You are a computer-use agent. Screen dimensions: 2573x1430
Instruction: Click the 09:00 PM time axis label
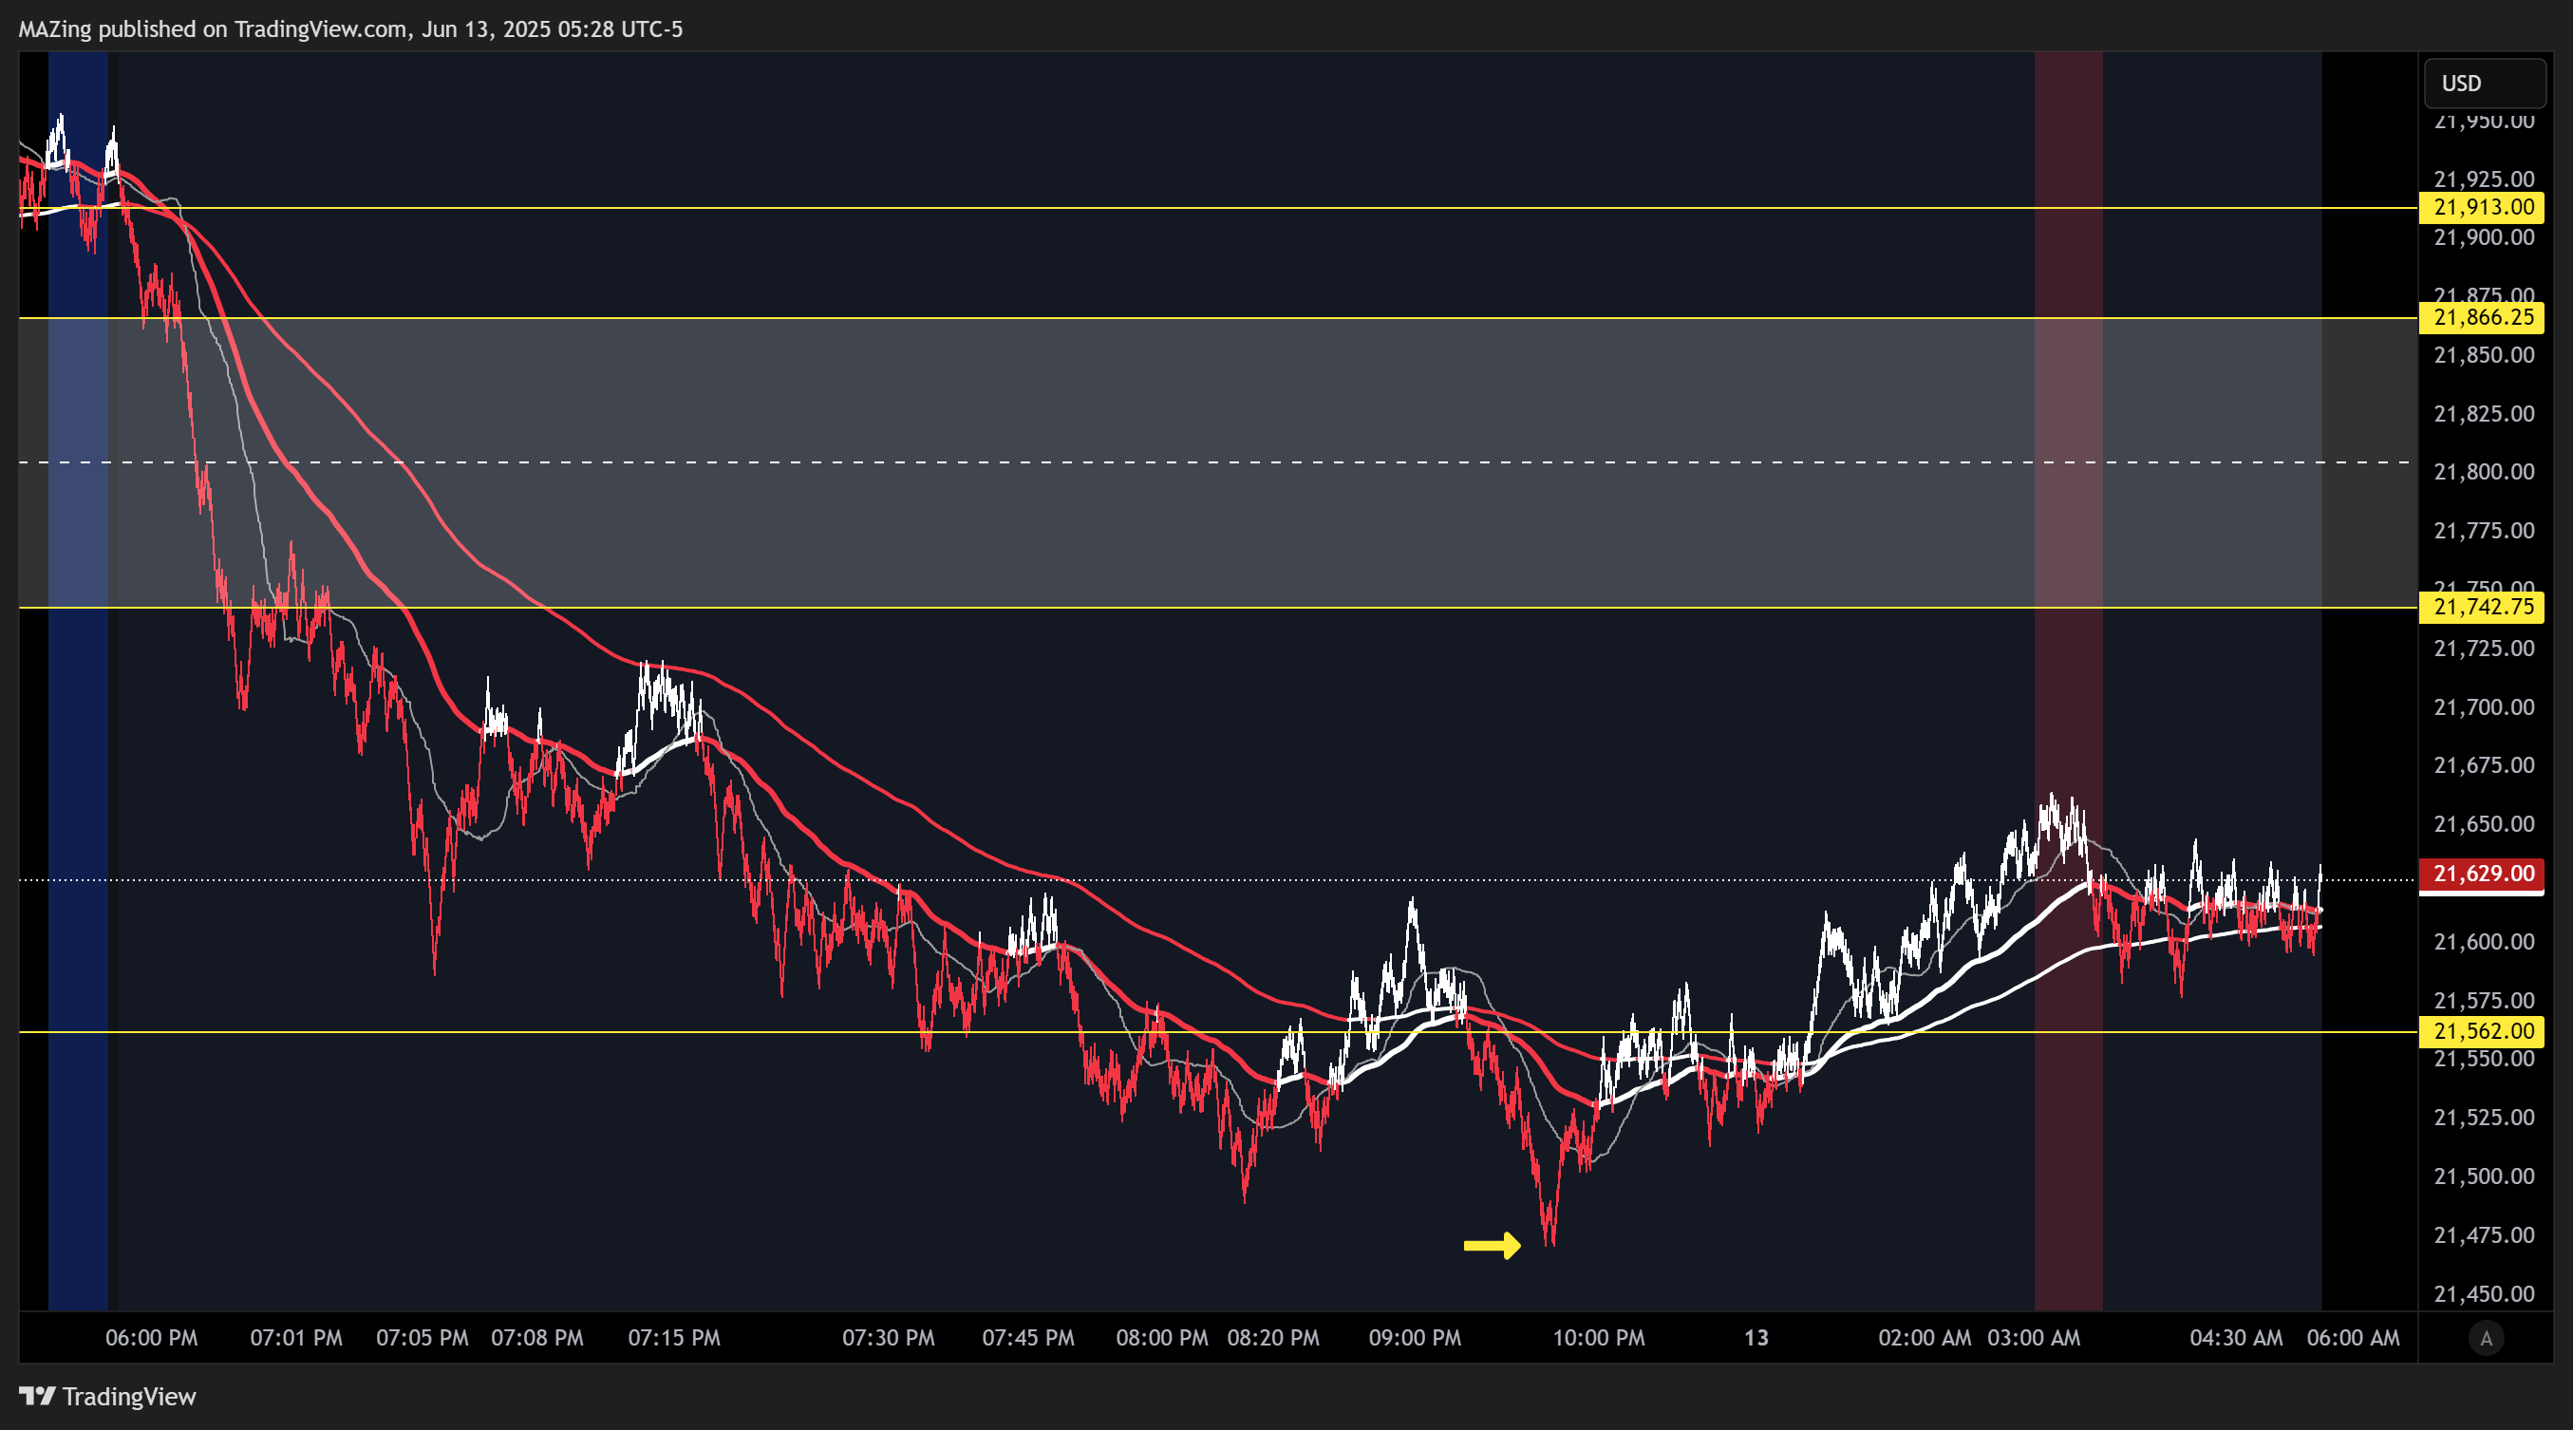tap(1416, 1338)
